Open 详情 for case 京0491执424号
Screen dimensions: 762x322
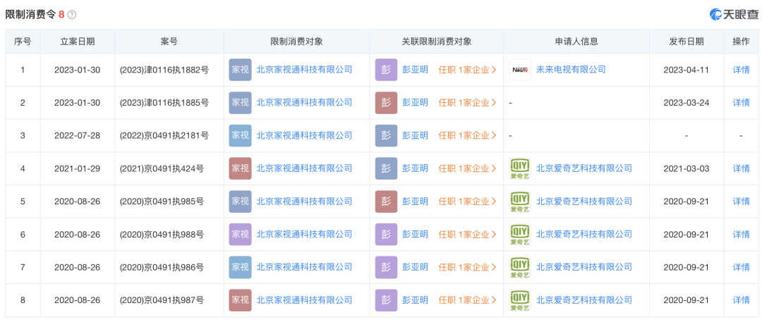point(741,168)
